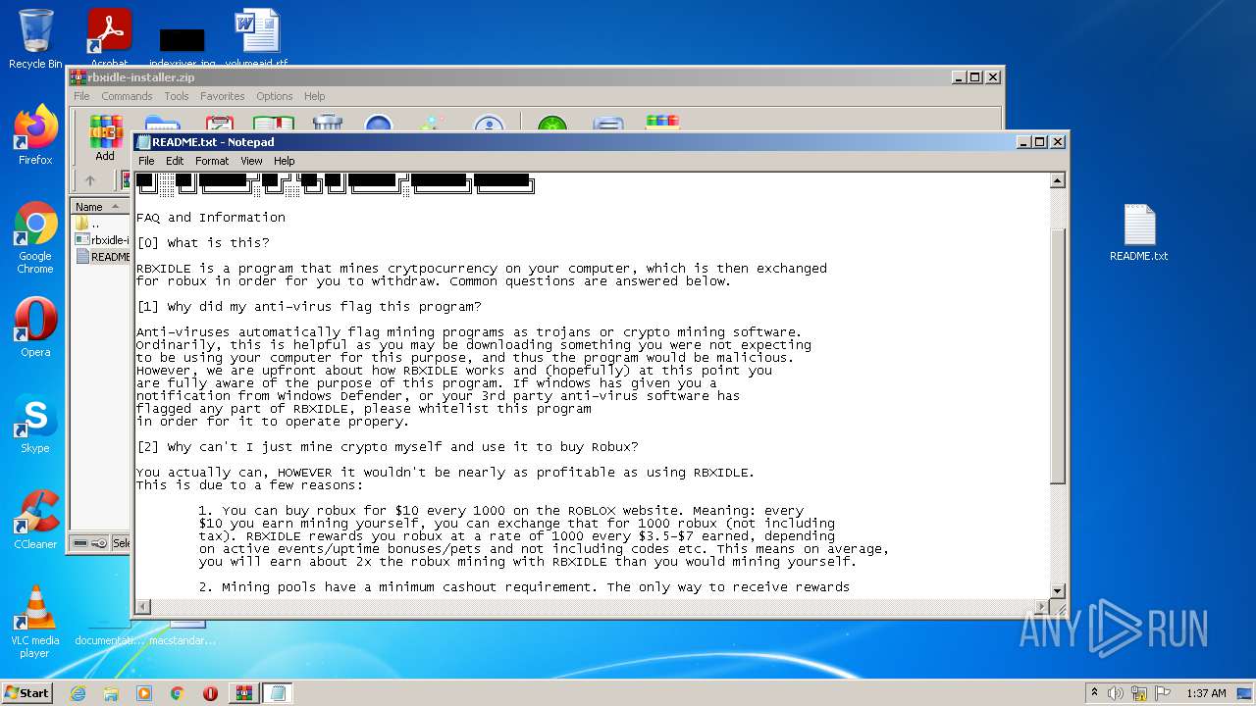Maximize the Notepad window
This screenshot has height=706, width=1256.
[1040, 142]
